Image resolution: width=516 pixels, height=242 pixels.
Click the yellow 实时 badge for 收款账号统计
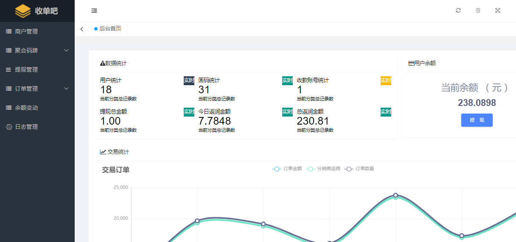386,81
